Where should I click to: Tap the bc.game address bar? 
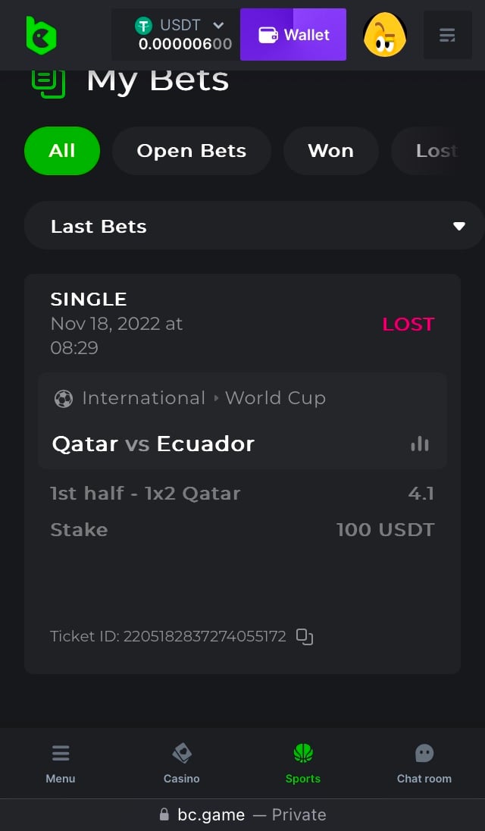pyautogui.click(x=242, y=815)
